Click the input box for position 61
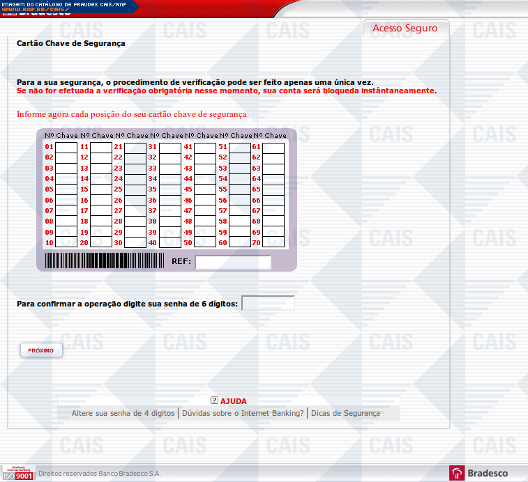Screen dimensions: 528x482 pyautogui.click(x=273, y=147)
